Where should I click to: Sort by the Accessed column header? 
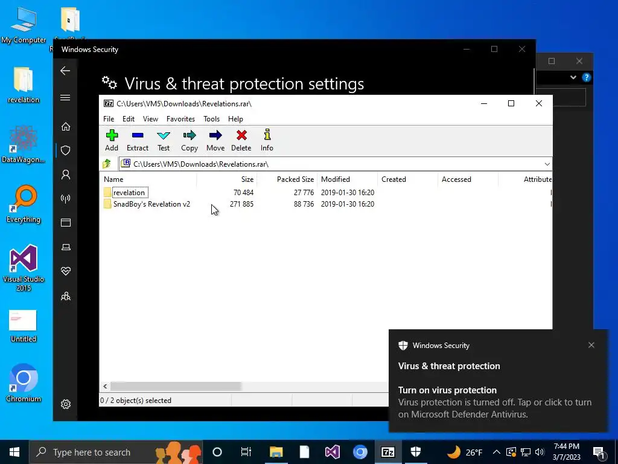pos(468,179)
